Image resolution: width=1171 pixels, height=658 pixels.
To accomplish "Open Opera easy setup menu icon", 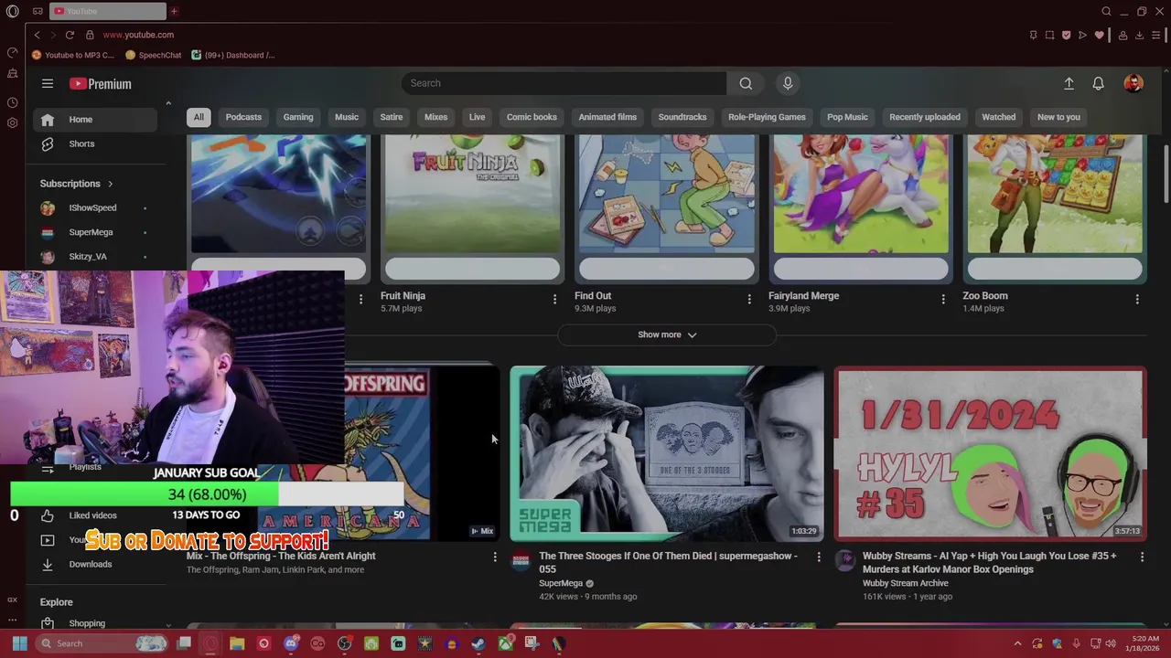I will [x=1156, y=35].
